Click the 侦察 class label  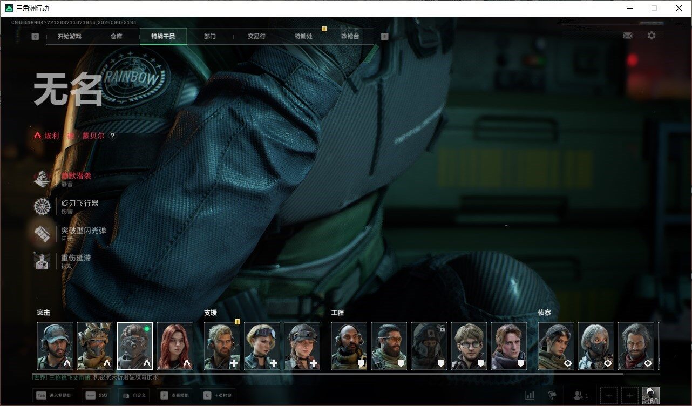pyautogui.click(x=545, y=313)
